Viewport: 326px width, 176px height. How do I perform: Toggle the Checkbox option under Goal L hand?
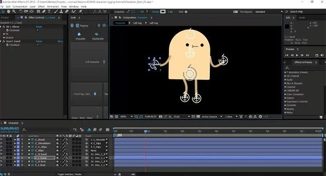click(x=38, y=45)
